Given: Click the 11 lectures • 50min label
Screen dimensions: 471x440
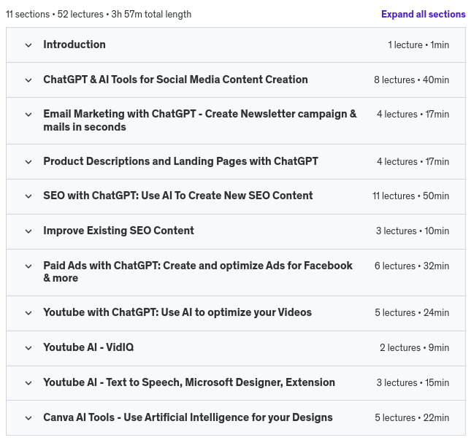Looking at the screenshot, I should point(410,196).
